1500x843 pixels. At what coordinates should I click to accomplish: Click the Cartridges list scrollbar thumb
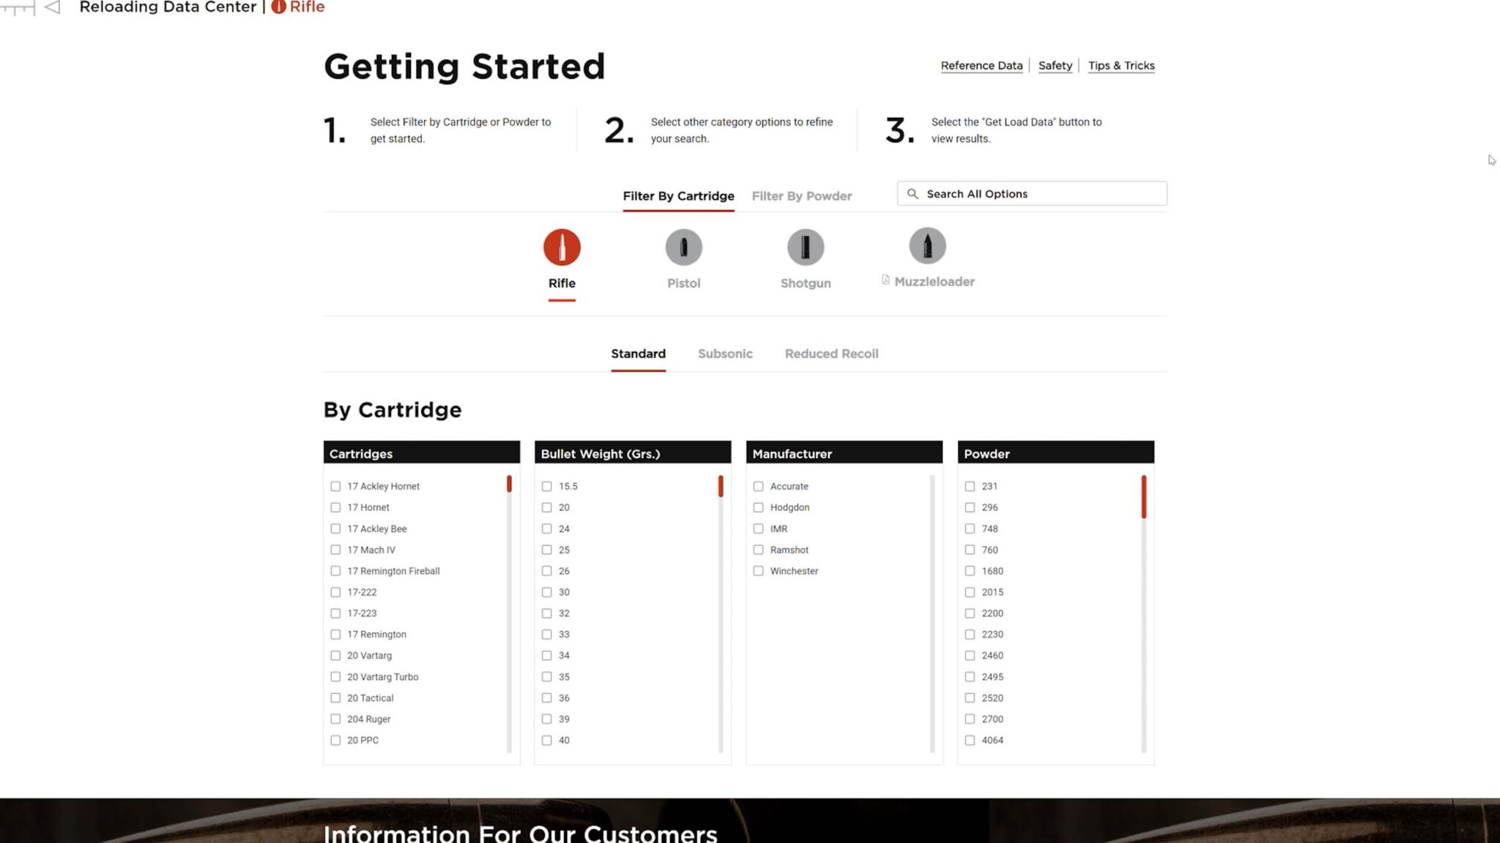(x=509, y=484)
